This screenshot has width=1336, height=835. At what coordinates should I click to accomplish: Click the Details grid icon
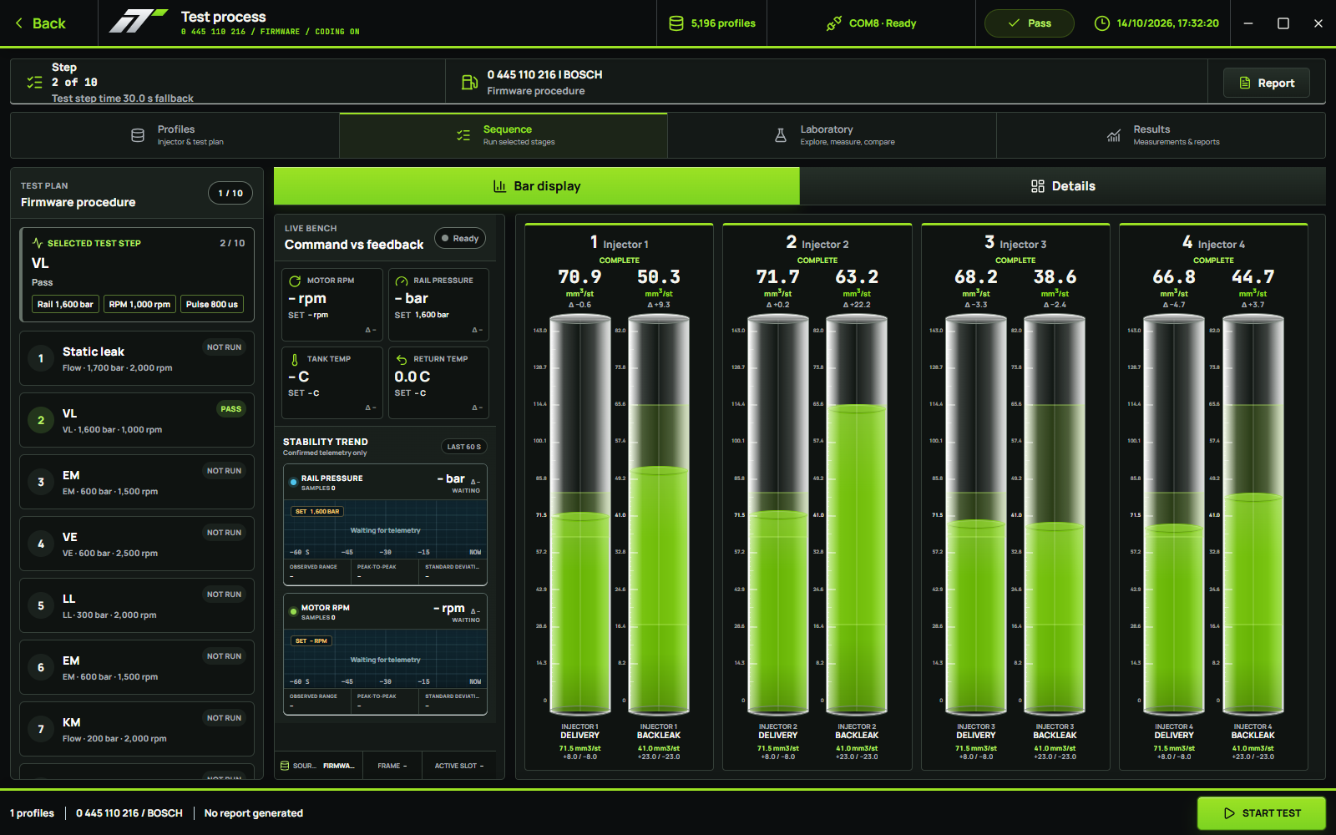click(x=1038, y=186)
